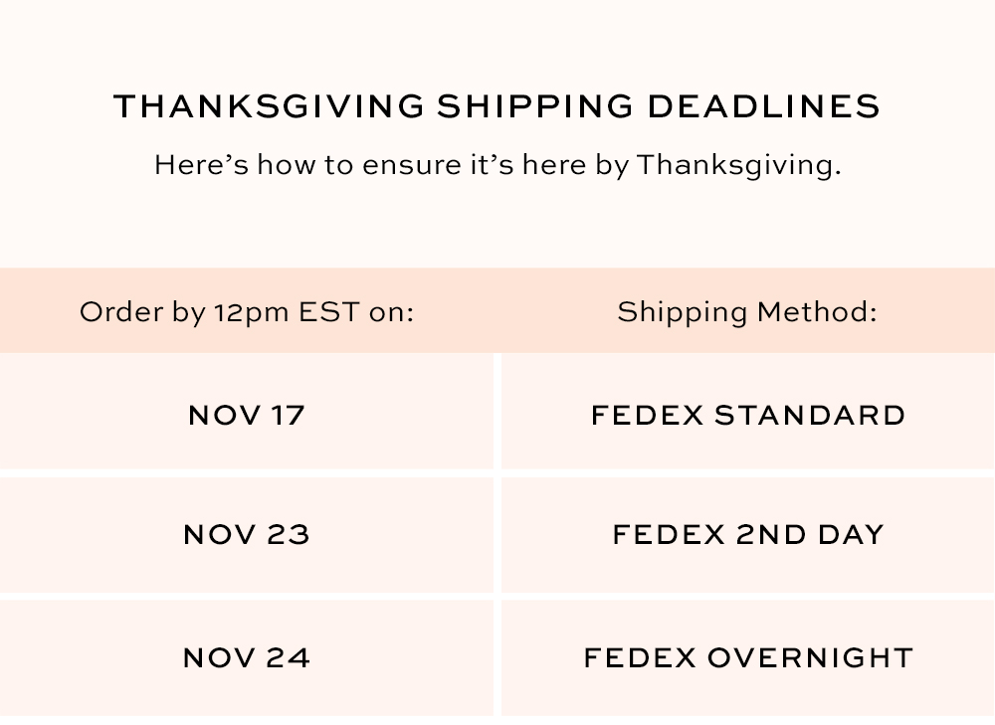Click 'Thanksgiving.' at the end of subtitle
995x725 pixels.
[x=738, y=164]
